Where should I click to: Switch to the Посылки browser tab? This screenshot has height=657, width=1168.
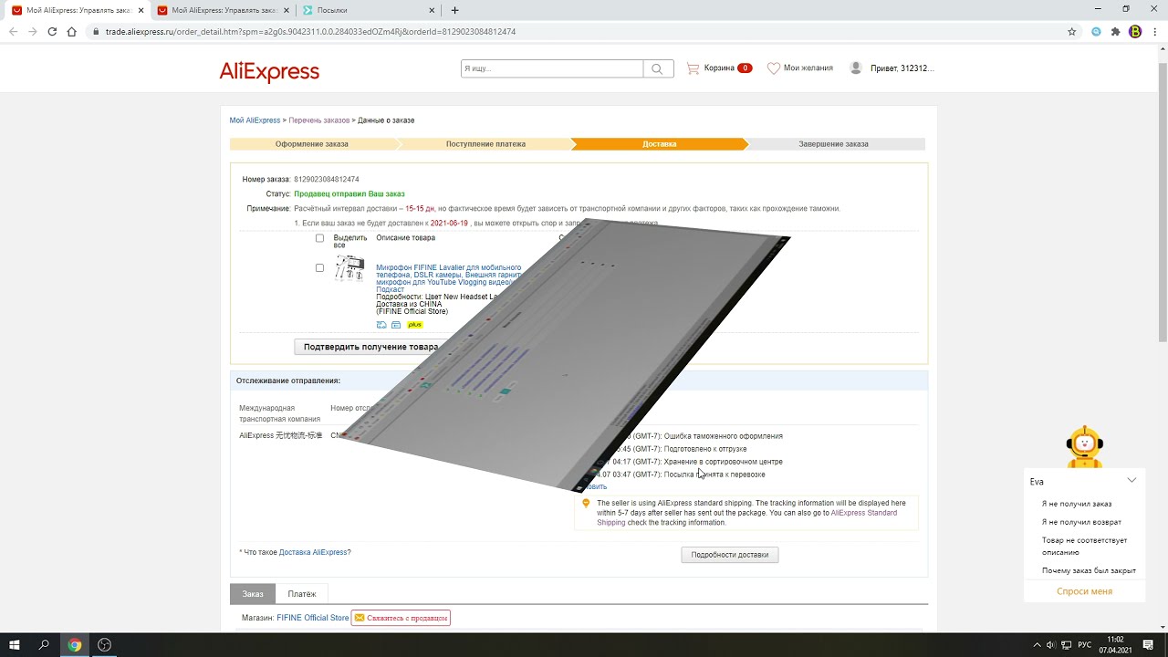coord(368,10)
